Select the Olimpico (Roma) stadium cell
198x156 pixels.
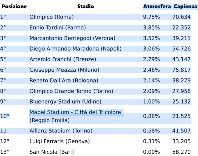tap(52, 17)
